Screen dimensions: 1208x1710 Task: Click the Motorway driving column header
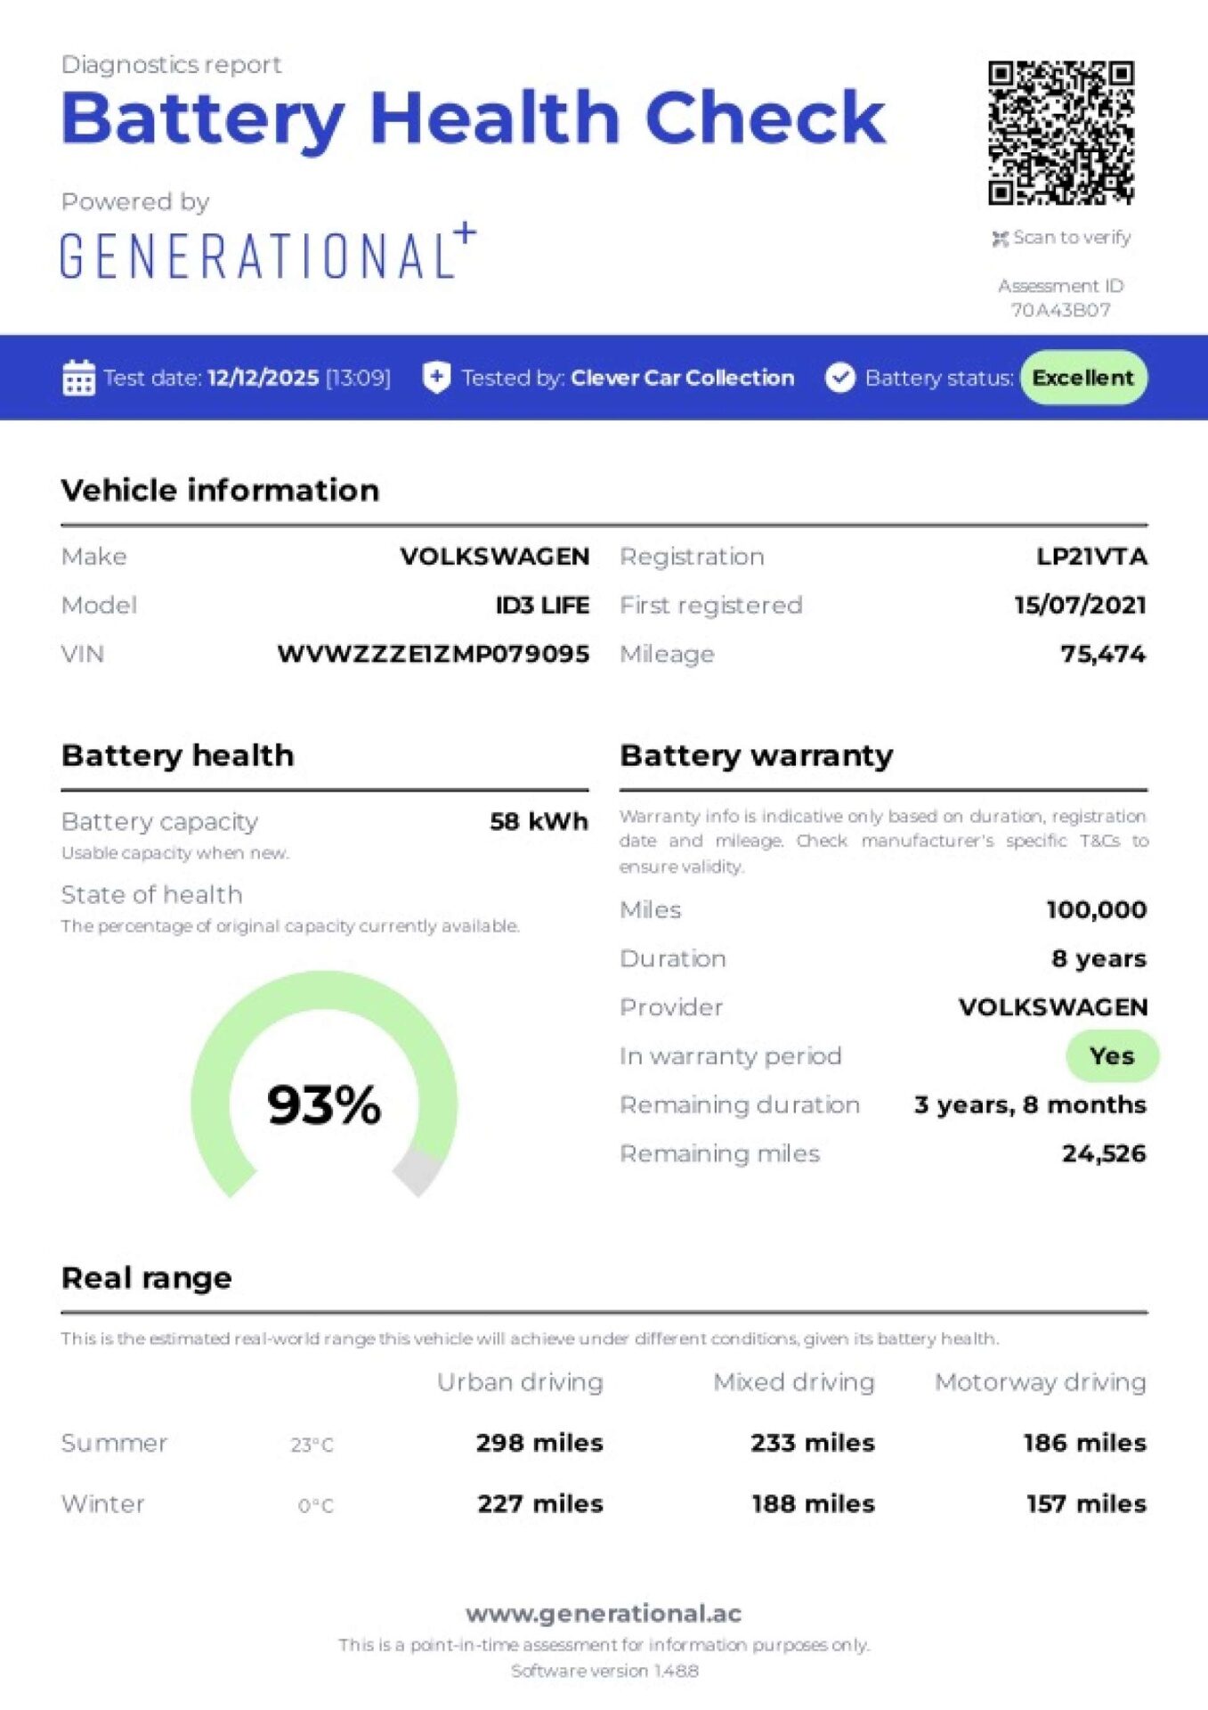(1041, 1382)
